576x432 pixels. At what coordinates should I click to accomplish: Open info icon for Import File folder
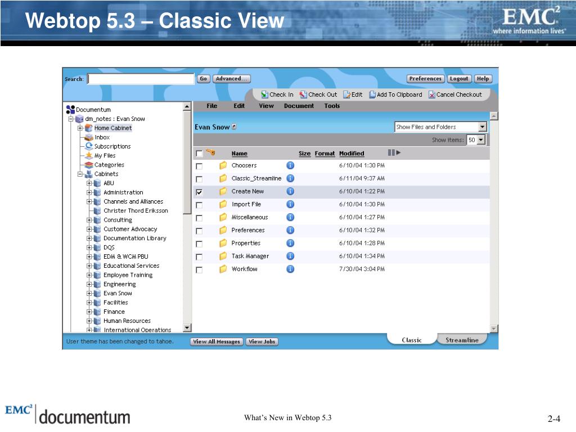tap(290, 204)
